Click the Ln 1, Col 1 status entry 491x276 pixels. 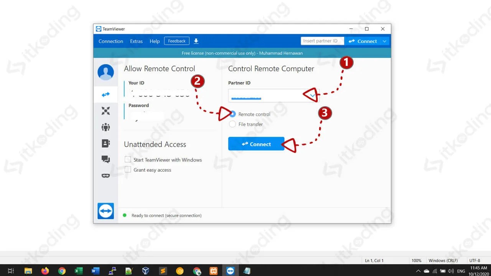374,260
